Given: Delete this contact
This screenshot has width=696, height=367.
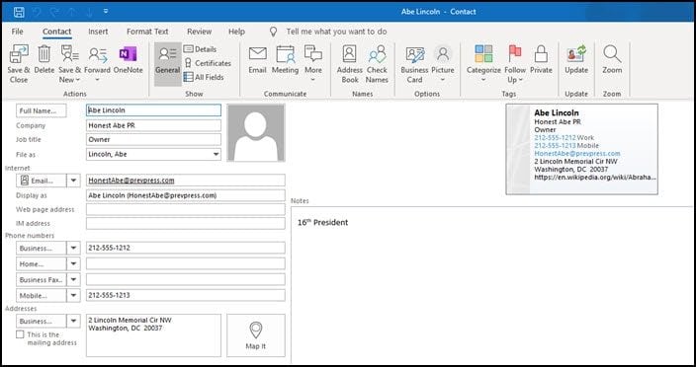Looking at the screenshot, I should tap(43, 60).
